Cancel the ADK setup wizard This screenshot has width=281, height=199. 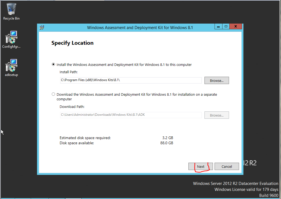click(227, 166)
